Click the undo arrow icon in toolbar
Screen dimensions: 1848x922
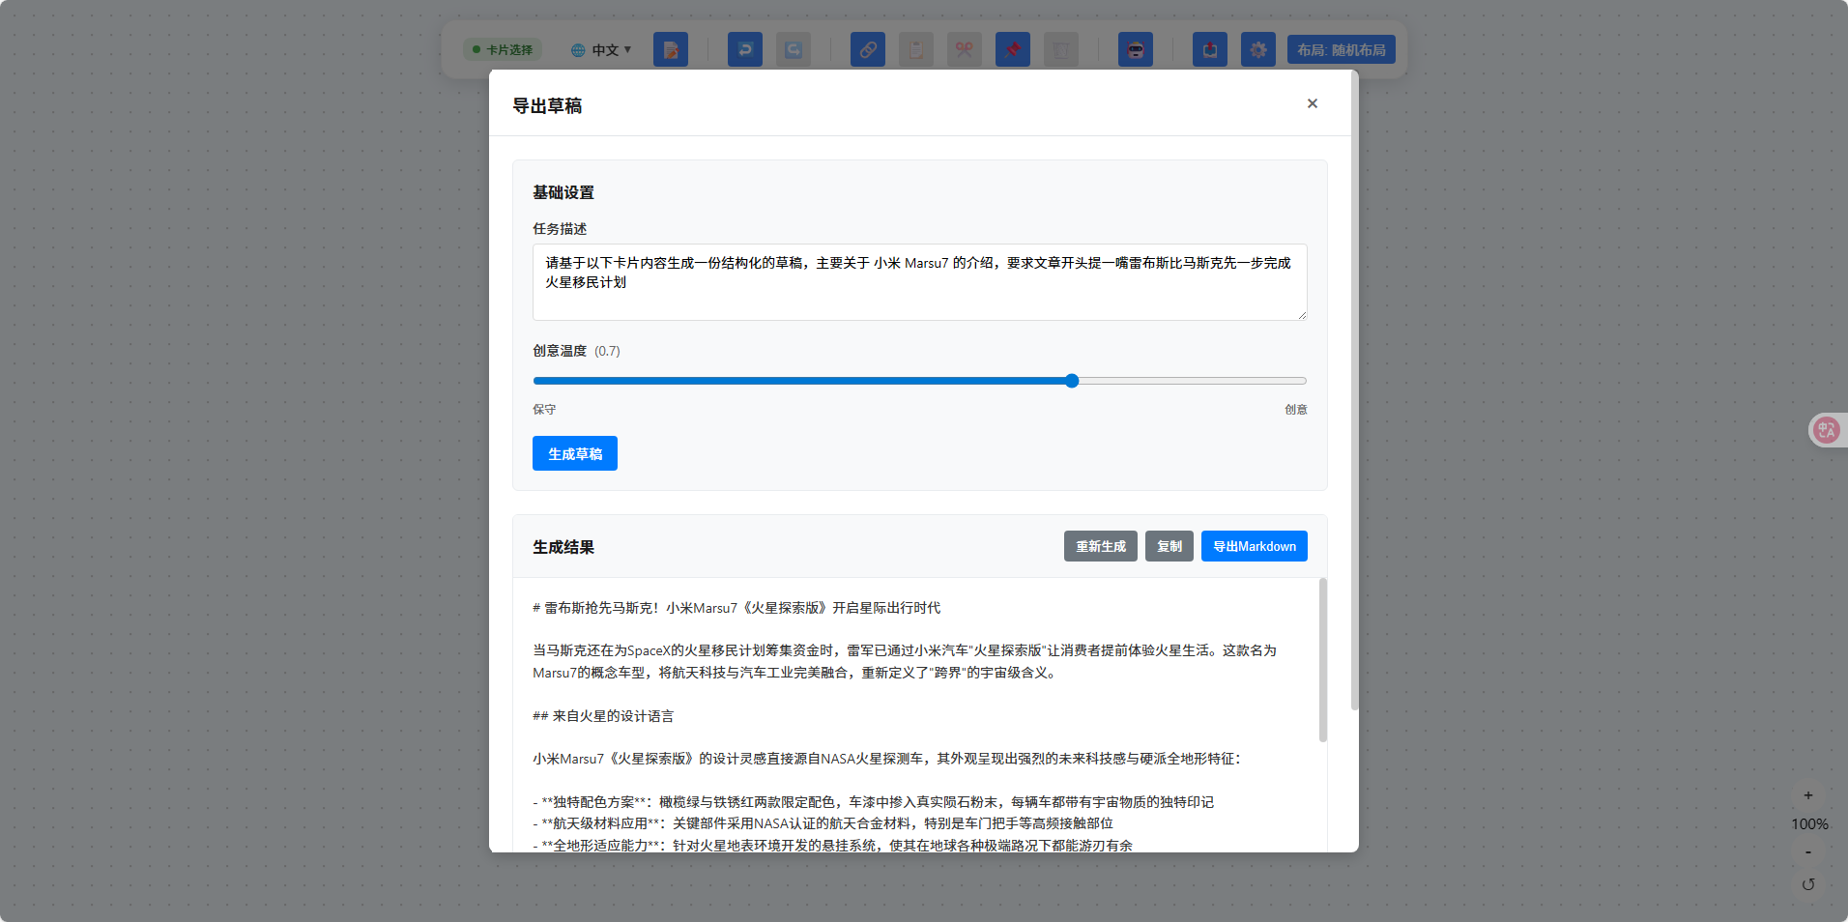coord(745,49)
